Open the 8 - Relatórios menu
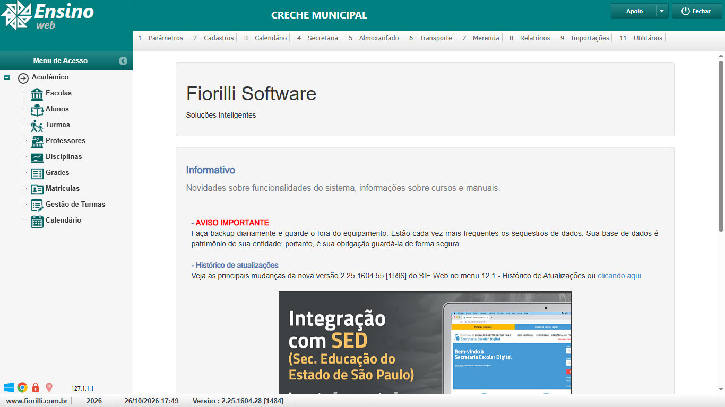725x407 pixels. (530, 38)
